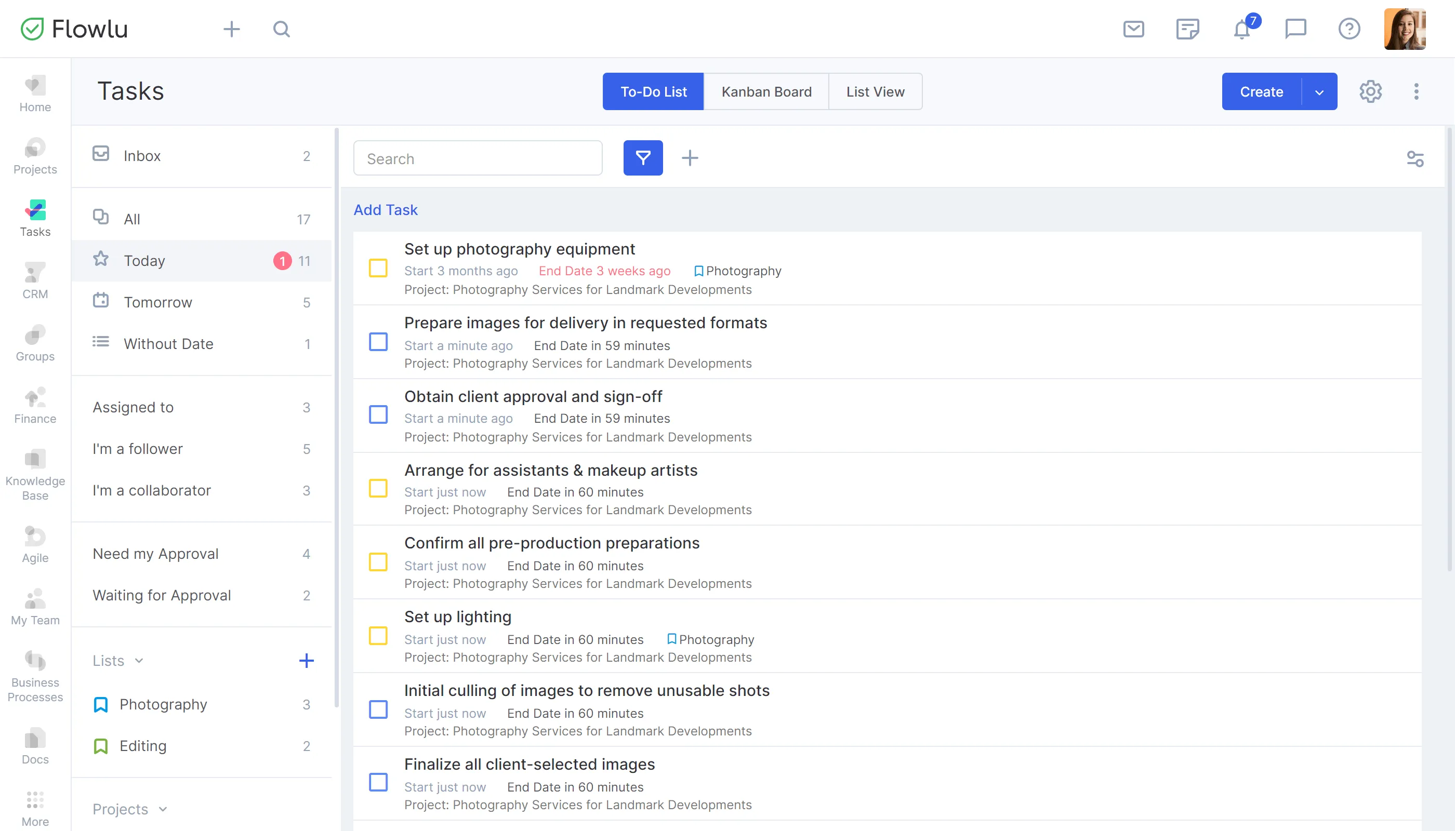This screenshot has width=1455, height=831.
Task: Switch to List View tab
Action: click(876, 91)
